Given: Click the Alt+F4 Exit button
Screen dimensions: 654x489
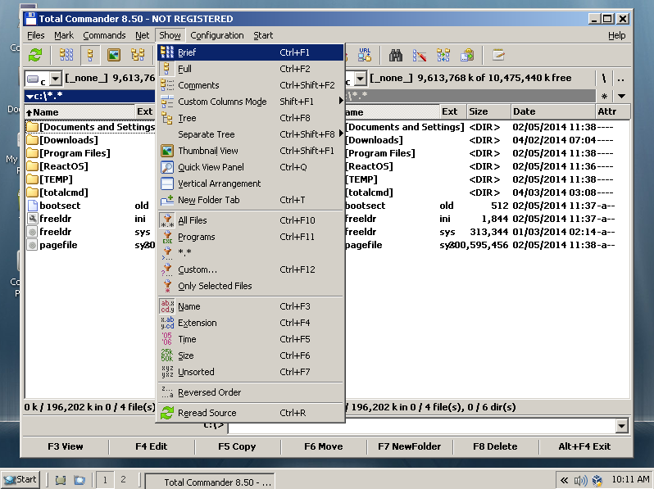Looking at the screenshot, I should click(584, 446).
